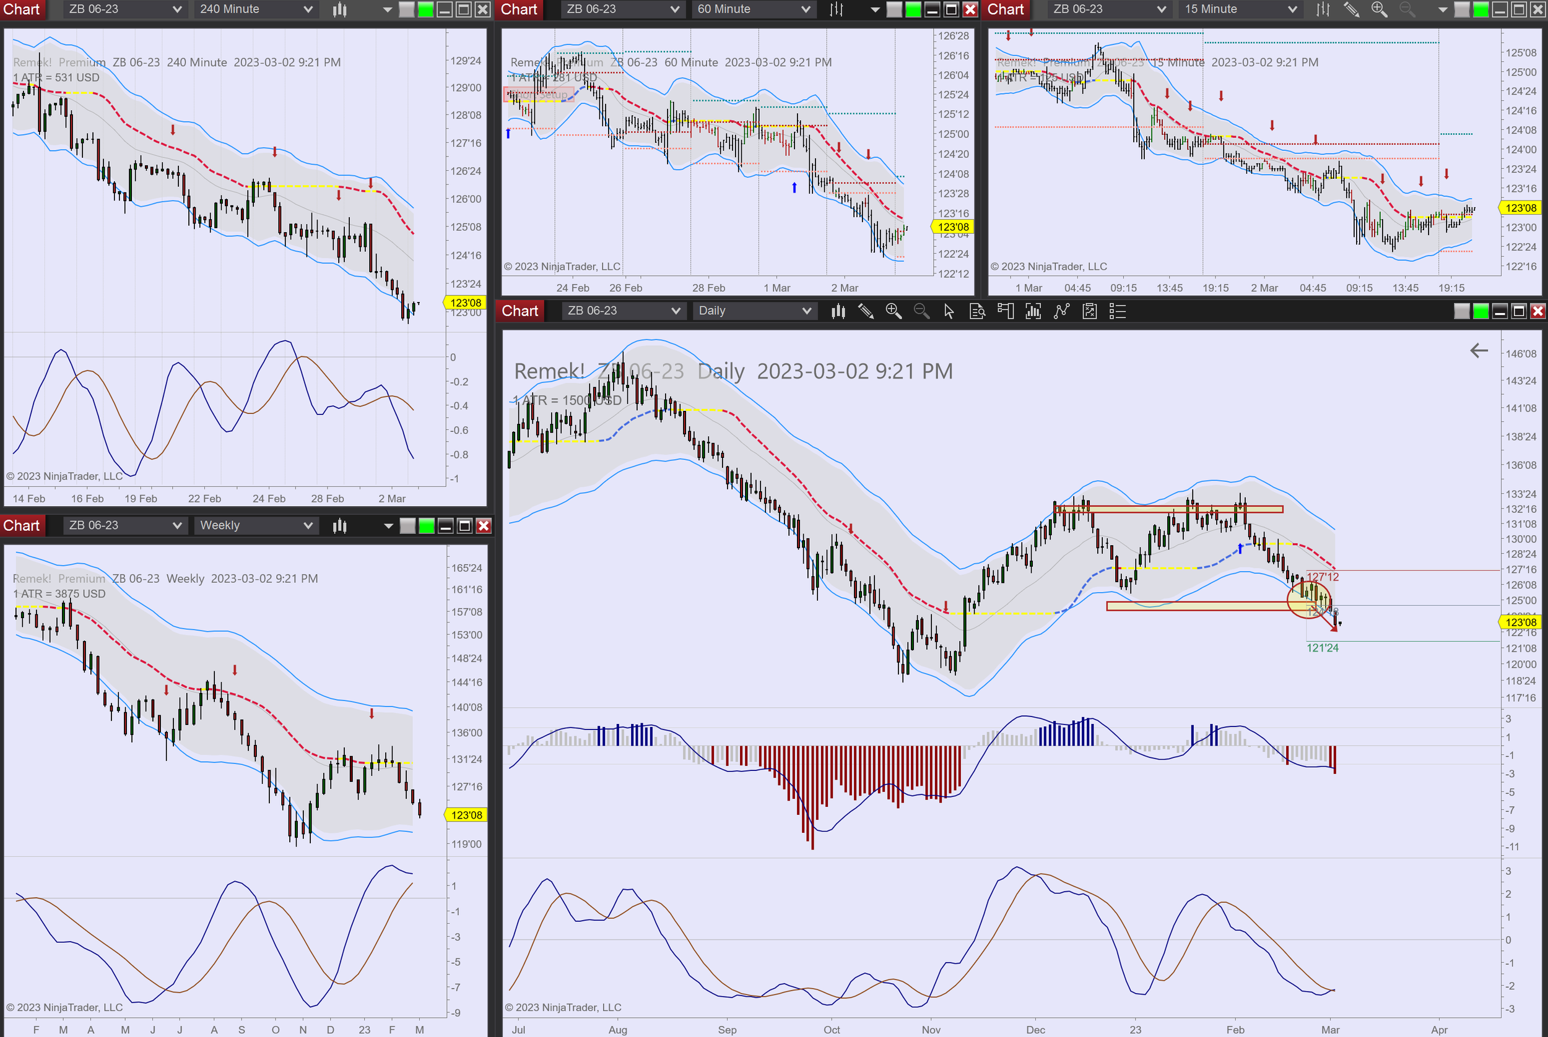
Task: Toggle gray interval link button on Daily chart
Action: point(1461,311)
